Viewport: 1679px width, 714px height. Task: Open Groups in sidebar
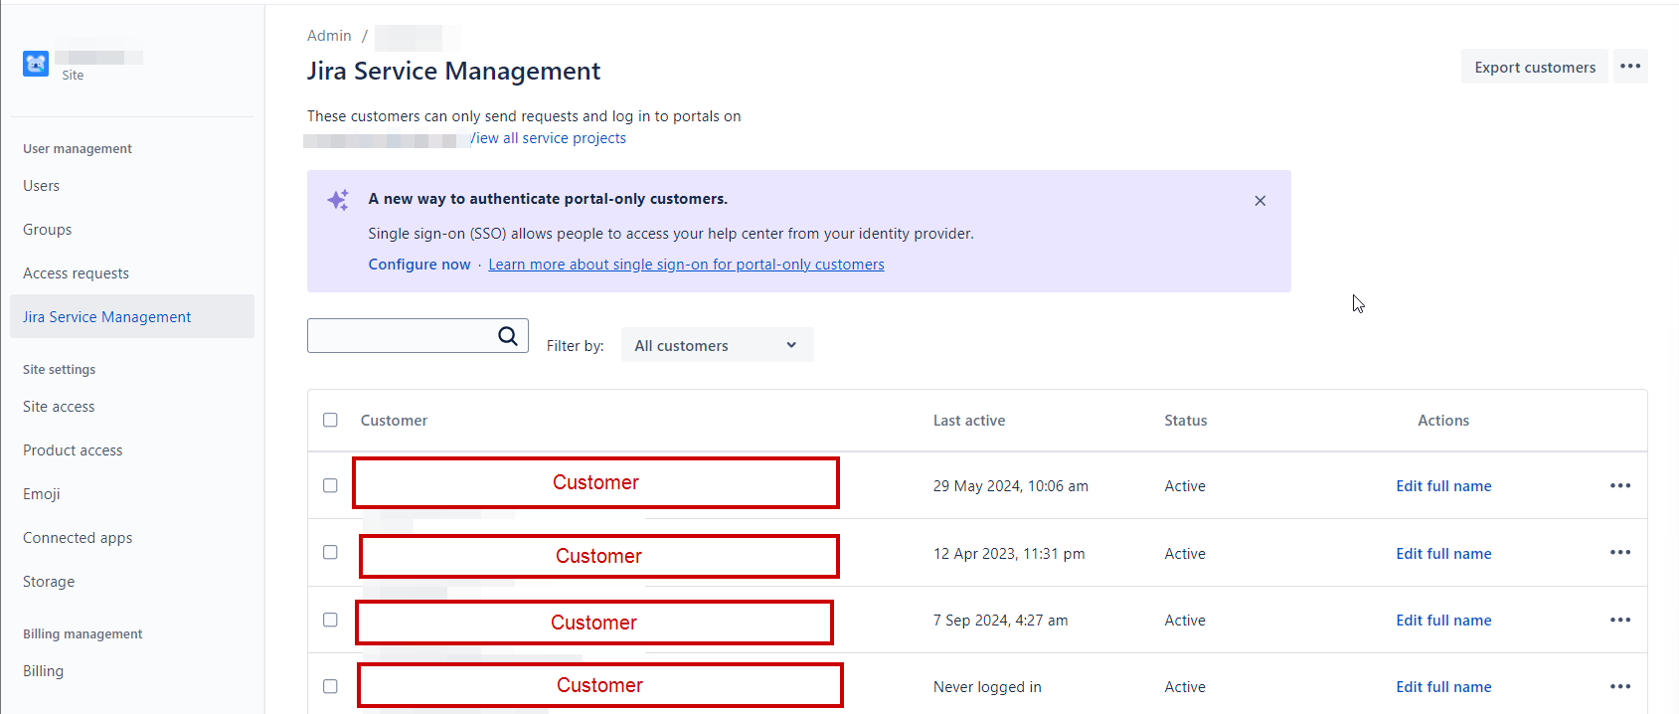click(x=132, y=230)
